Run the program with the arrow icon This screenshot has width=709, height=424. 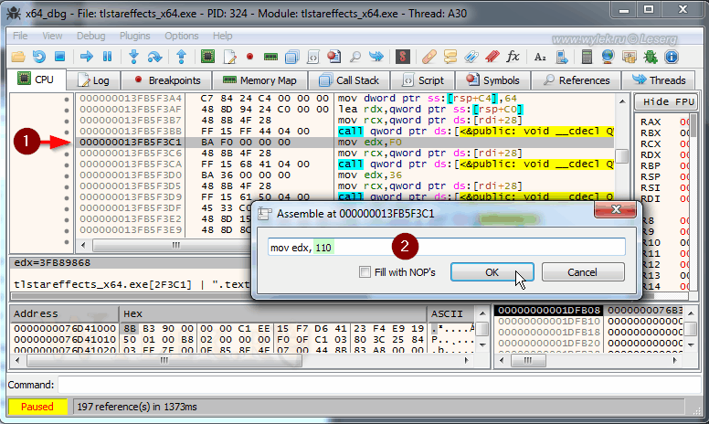pyautogui.click(x=87, y=57)
